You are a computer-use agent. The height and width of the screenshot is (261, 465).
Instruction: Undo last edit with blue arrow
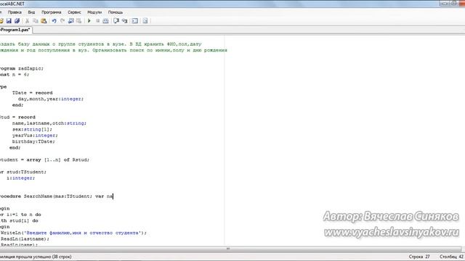(54, 21)
